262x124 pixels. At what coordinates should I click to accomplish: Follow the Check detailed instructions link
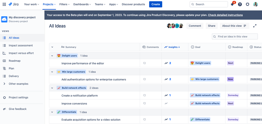click(225, 15)
